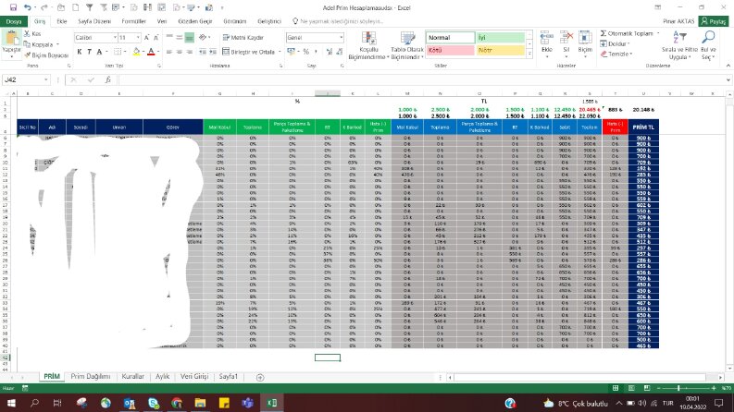Open the Gözden Geçir tab
The width and height of the screenshot is (734, 412).
click(195, 21)
